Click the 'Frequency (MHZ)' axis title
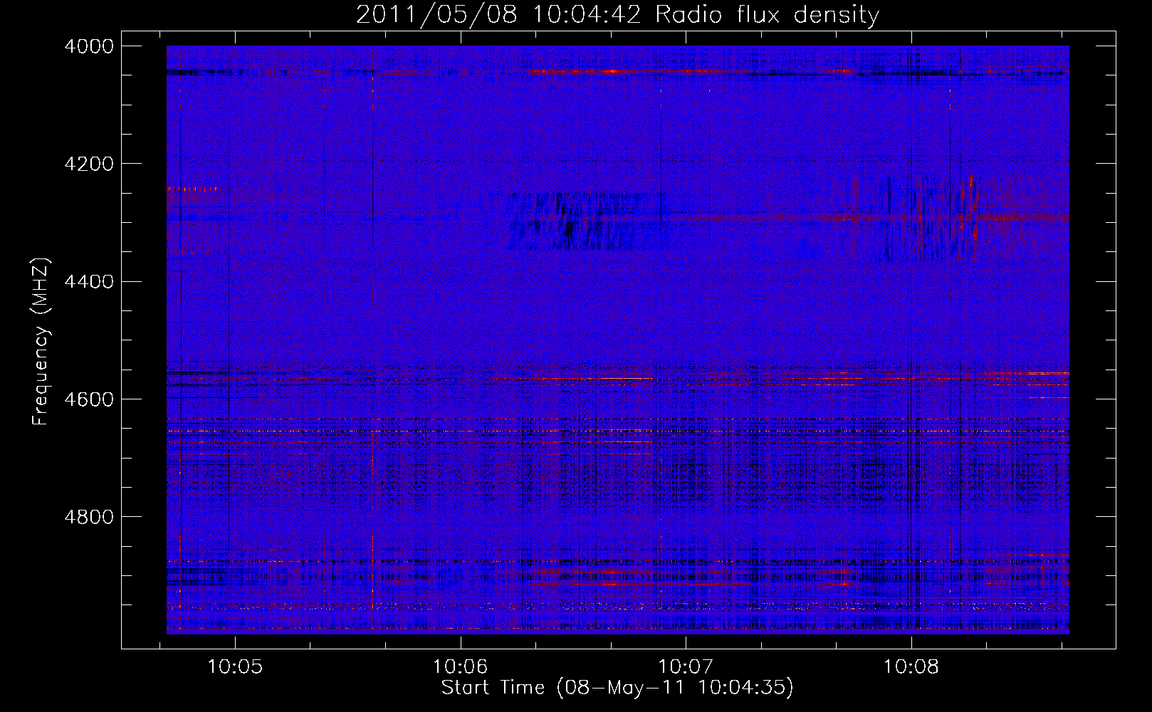 click(41, 342)
